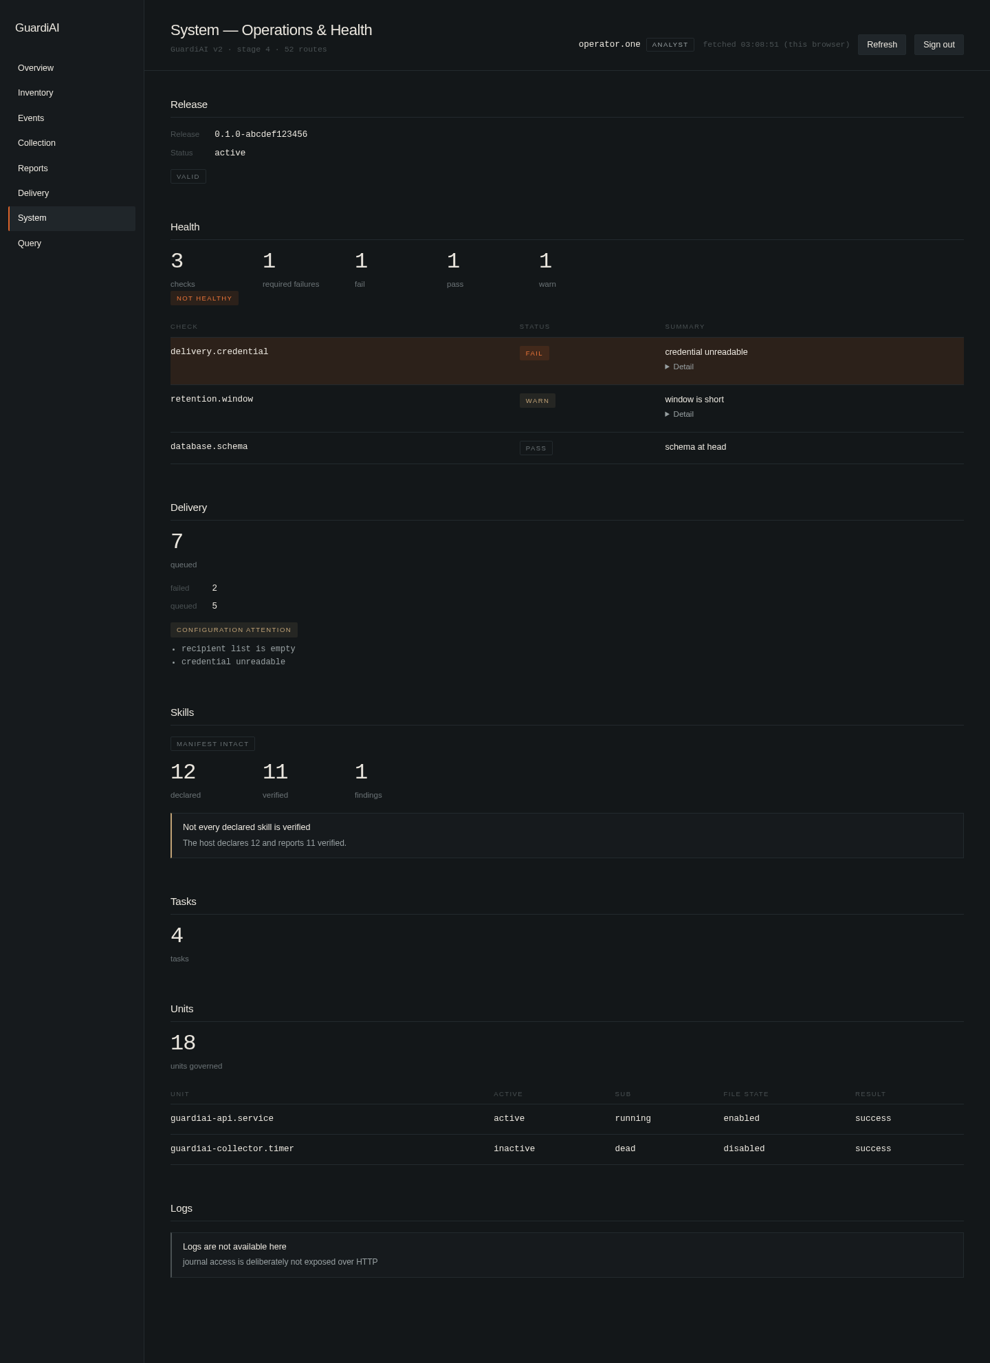The width and height of the screenshot is (990, 1363).
Task: Click the PASS status badge
Action: [536, 448]
